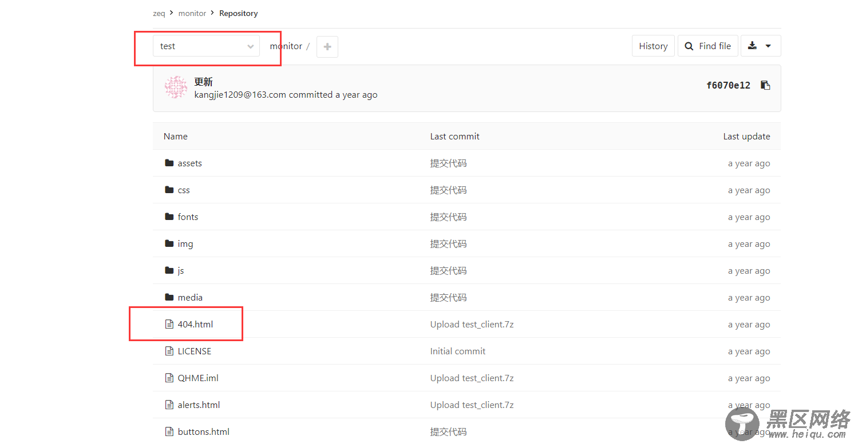
Task: Click the assets row's a year ago
Action: point(749,163)
